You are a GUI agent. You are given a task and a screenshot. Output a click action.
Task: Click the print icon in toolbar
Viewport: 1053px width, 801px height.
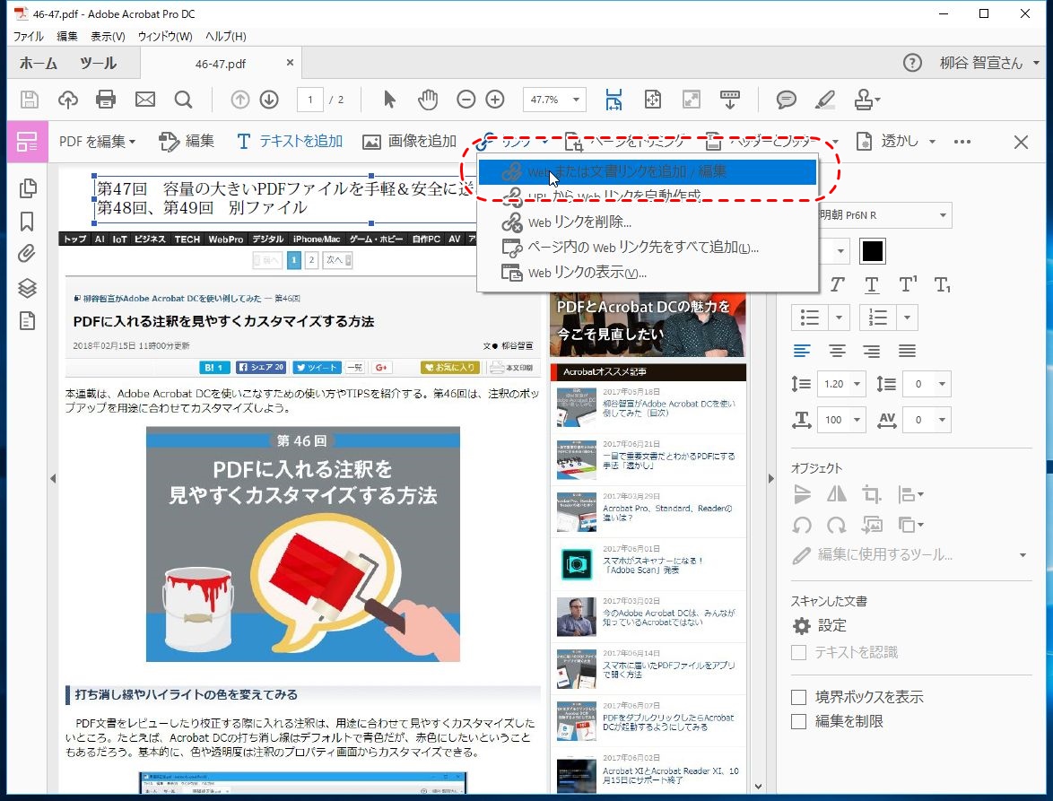coord(106,100)
